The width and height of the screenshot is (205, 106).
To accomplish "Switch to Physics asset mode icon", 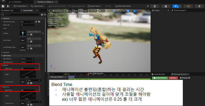I will coord(199,6).
